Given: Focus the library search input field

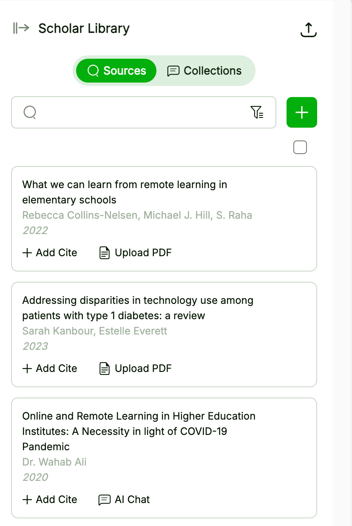Looking at the screenshot, I should 140,112.
